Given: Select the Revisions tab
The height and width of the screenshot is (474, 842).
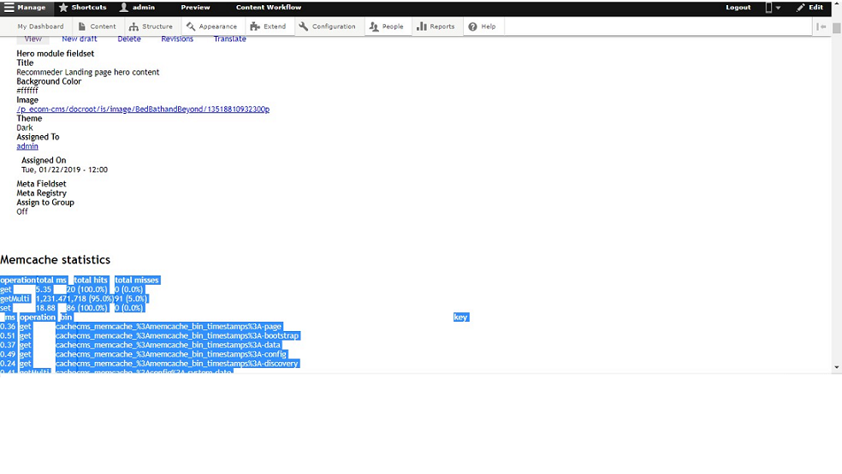Looking at the screenshot, I should tap(177, 39).
